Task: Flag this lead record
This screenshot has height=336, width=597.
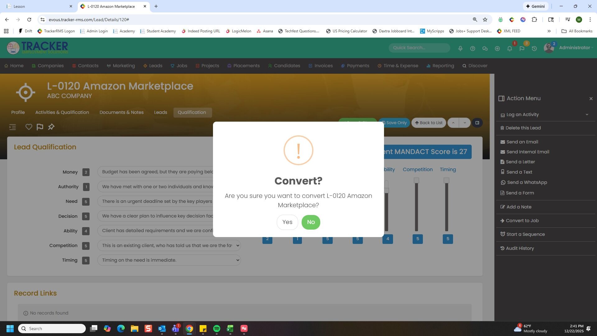Action: point(40,127)
